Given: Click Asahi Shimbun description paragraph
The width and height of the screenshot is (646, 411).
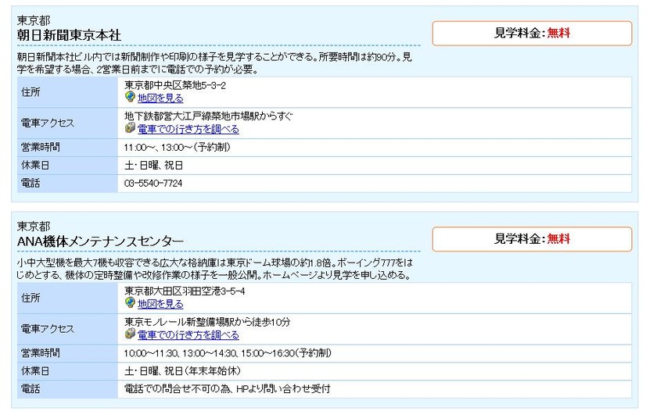Looking at the screenshot, I should [214, 63].
